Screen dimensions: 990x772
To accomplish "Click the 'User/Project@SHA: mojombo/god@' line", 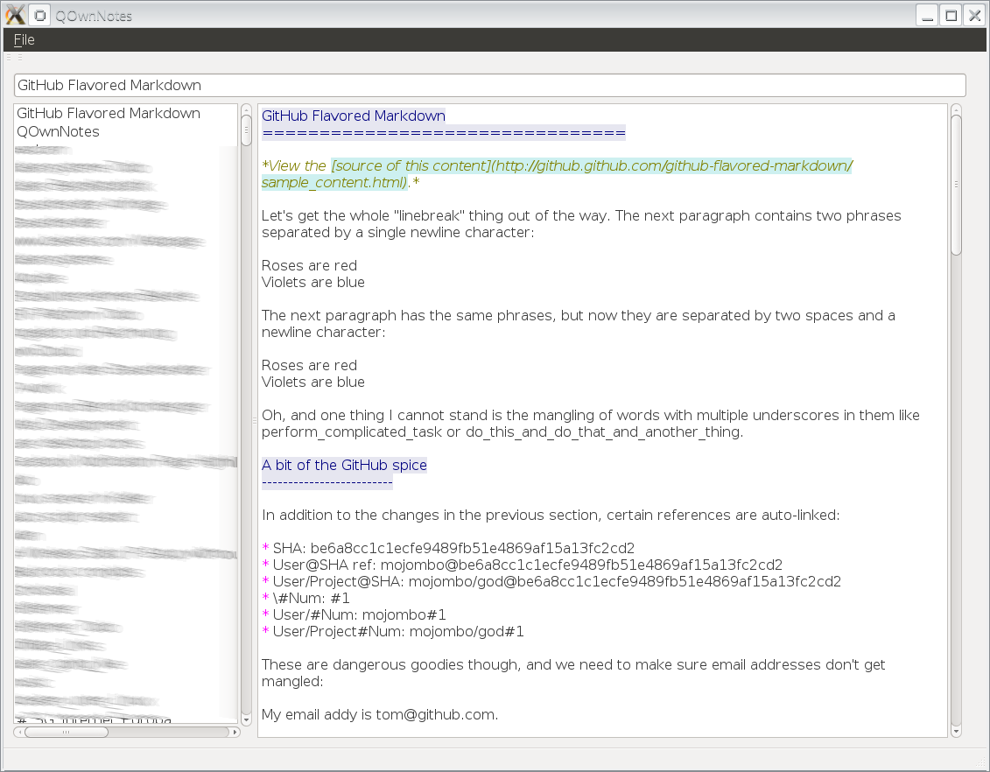I will (551, 581).
